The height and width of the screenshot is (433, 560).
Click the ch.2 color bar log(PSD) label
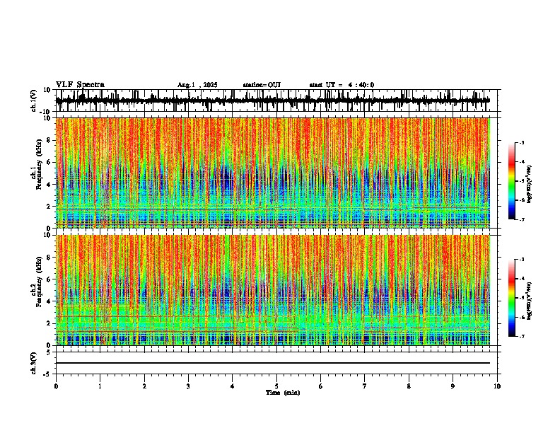pyautogui.click(x=529, y=301)
